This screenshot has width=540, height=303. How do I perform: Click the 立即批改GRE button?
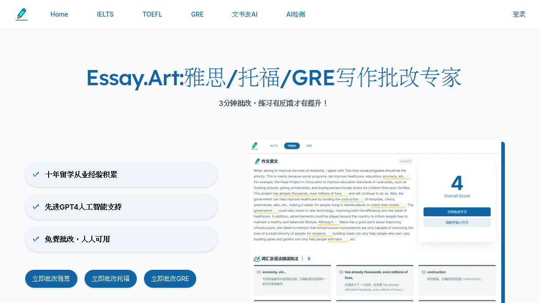(x=170, y=279)
